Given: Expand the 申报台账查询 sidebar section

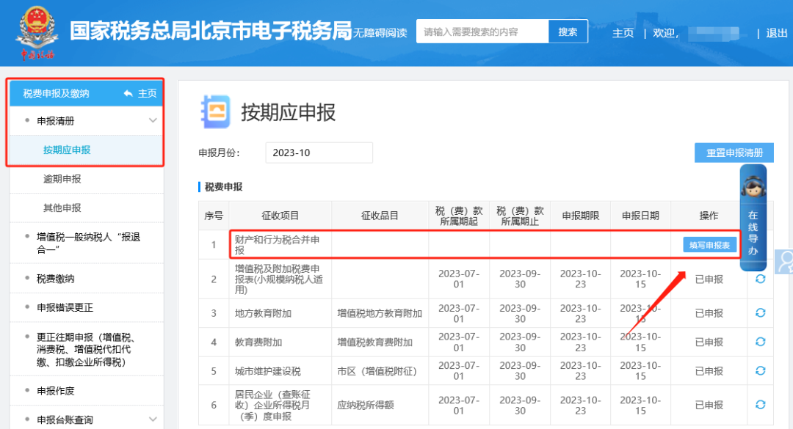Looking at the screenshot, I should (x=153, y=419).
